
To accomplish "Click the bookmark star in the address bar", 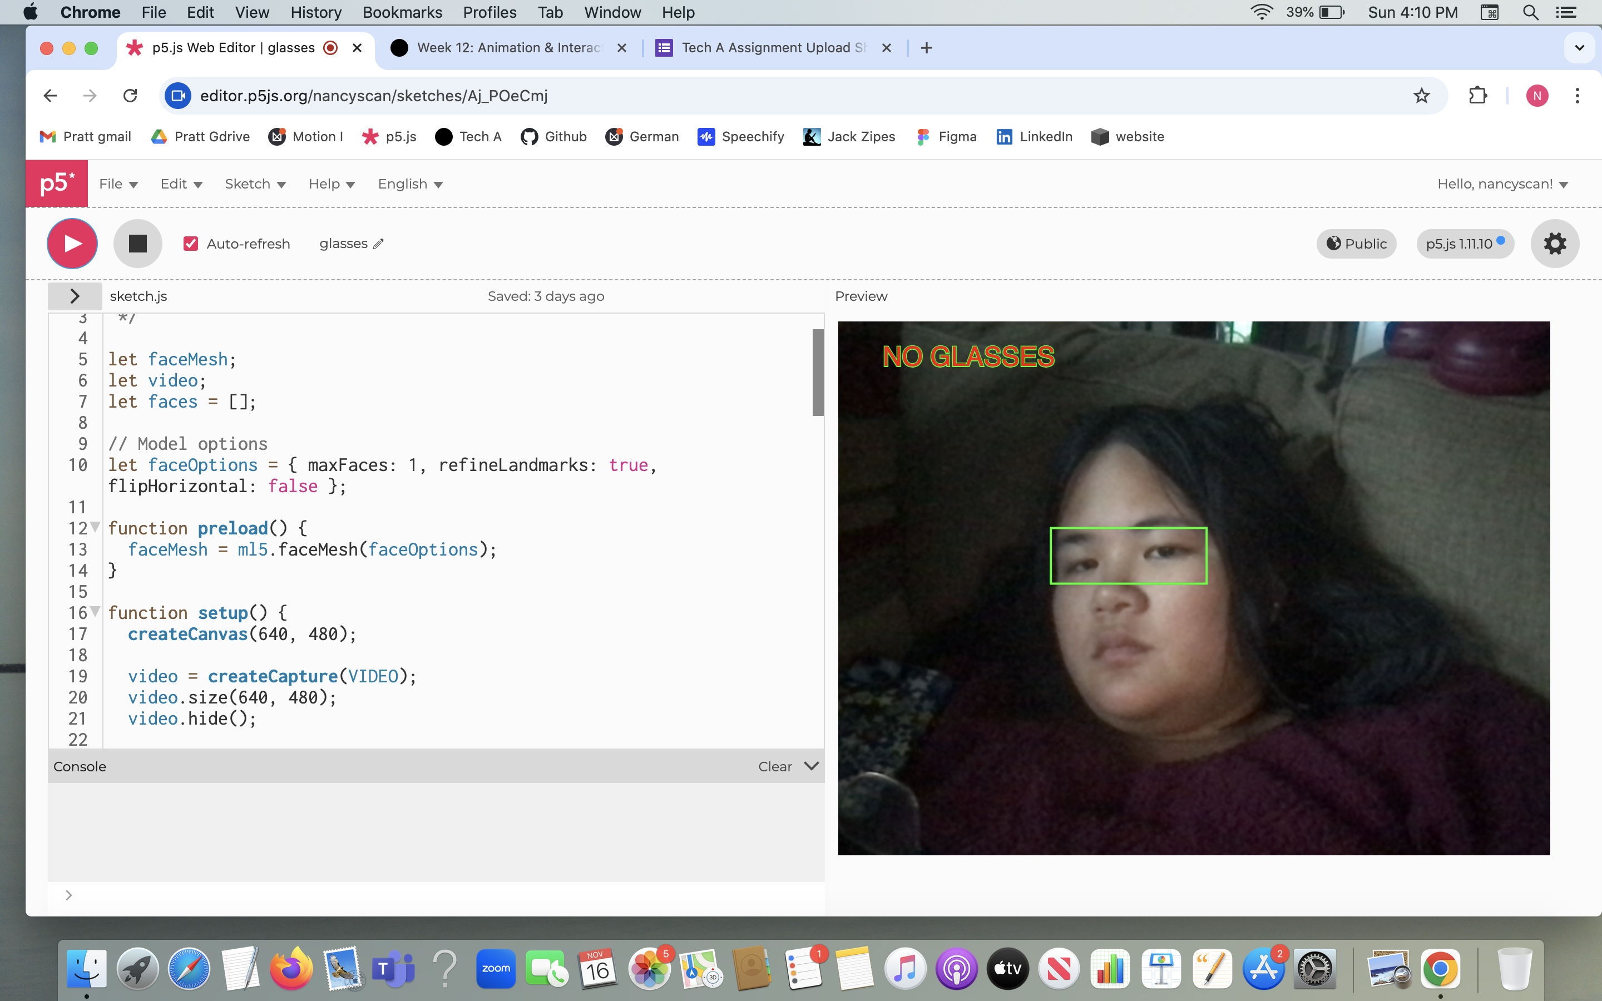I will tap(1421, 95).
